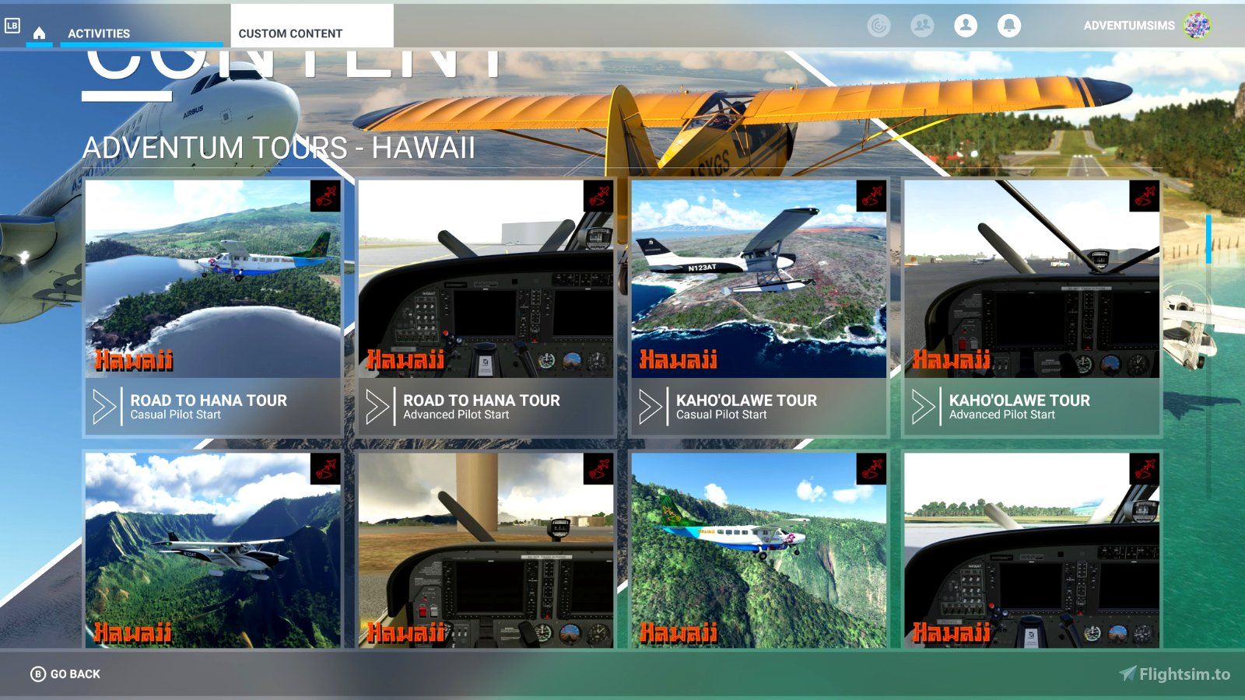Screen dimensions: 1245x700
Task: Click 'ROAD TO HANA TOUR' title above Advanced
Action: [482, 401]
